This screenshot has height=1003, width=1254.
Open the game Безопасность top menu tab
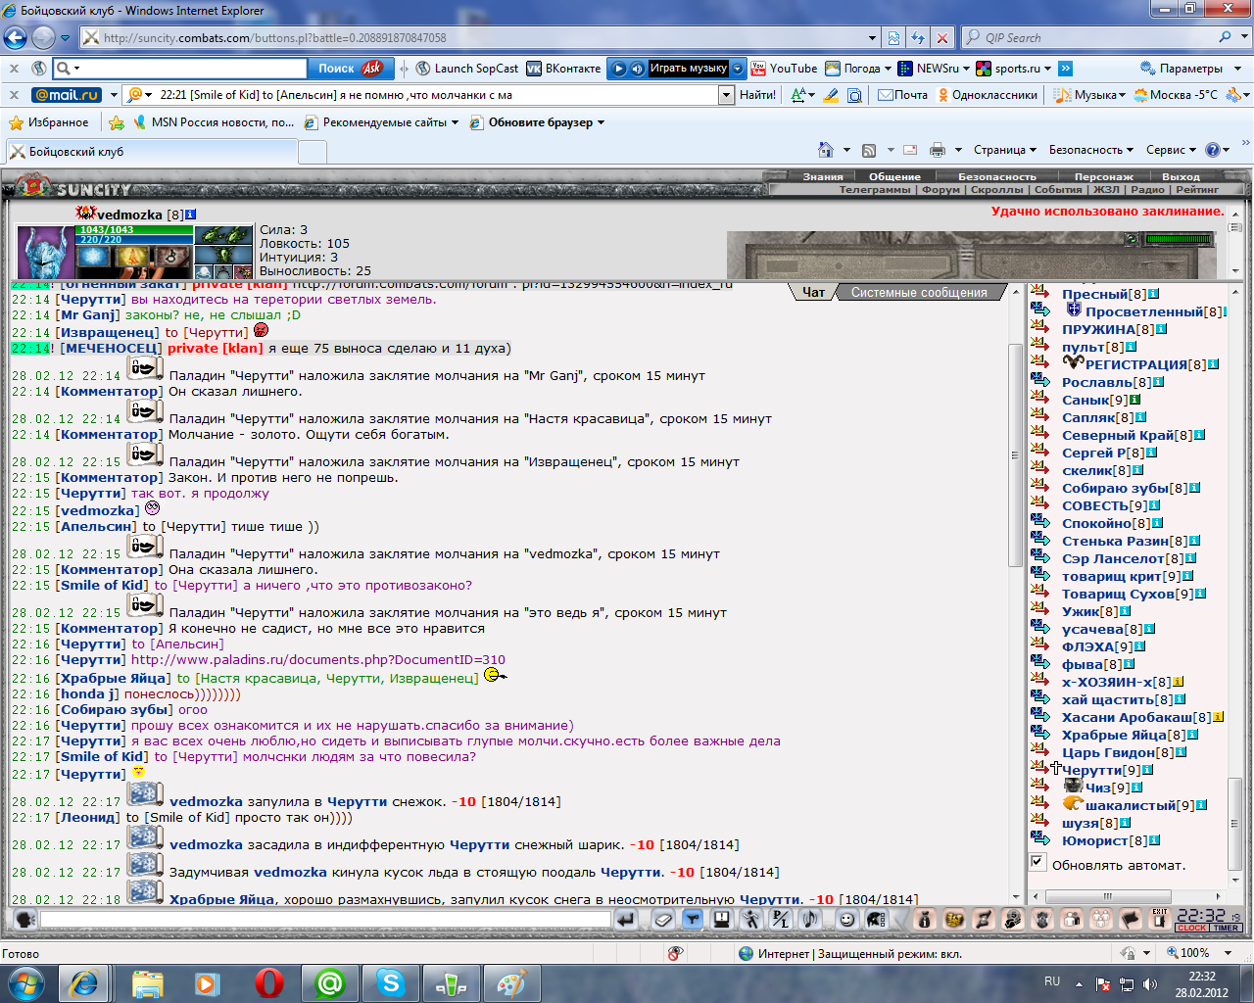point(996,177)
